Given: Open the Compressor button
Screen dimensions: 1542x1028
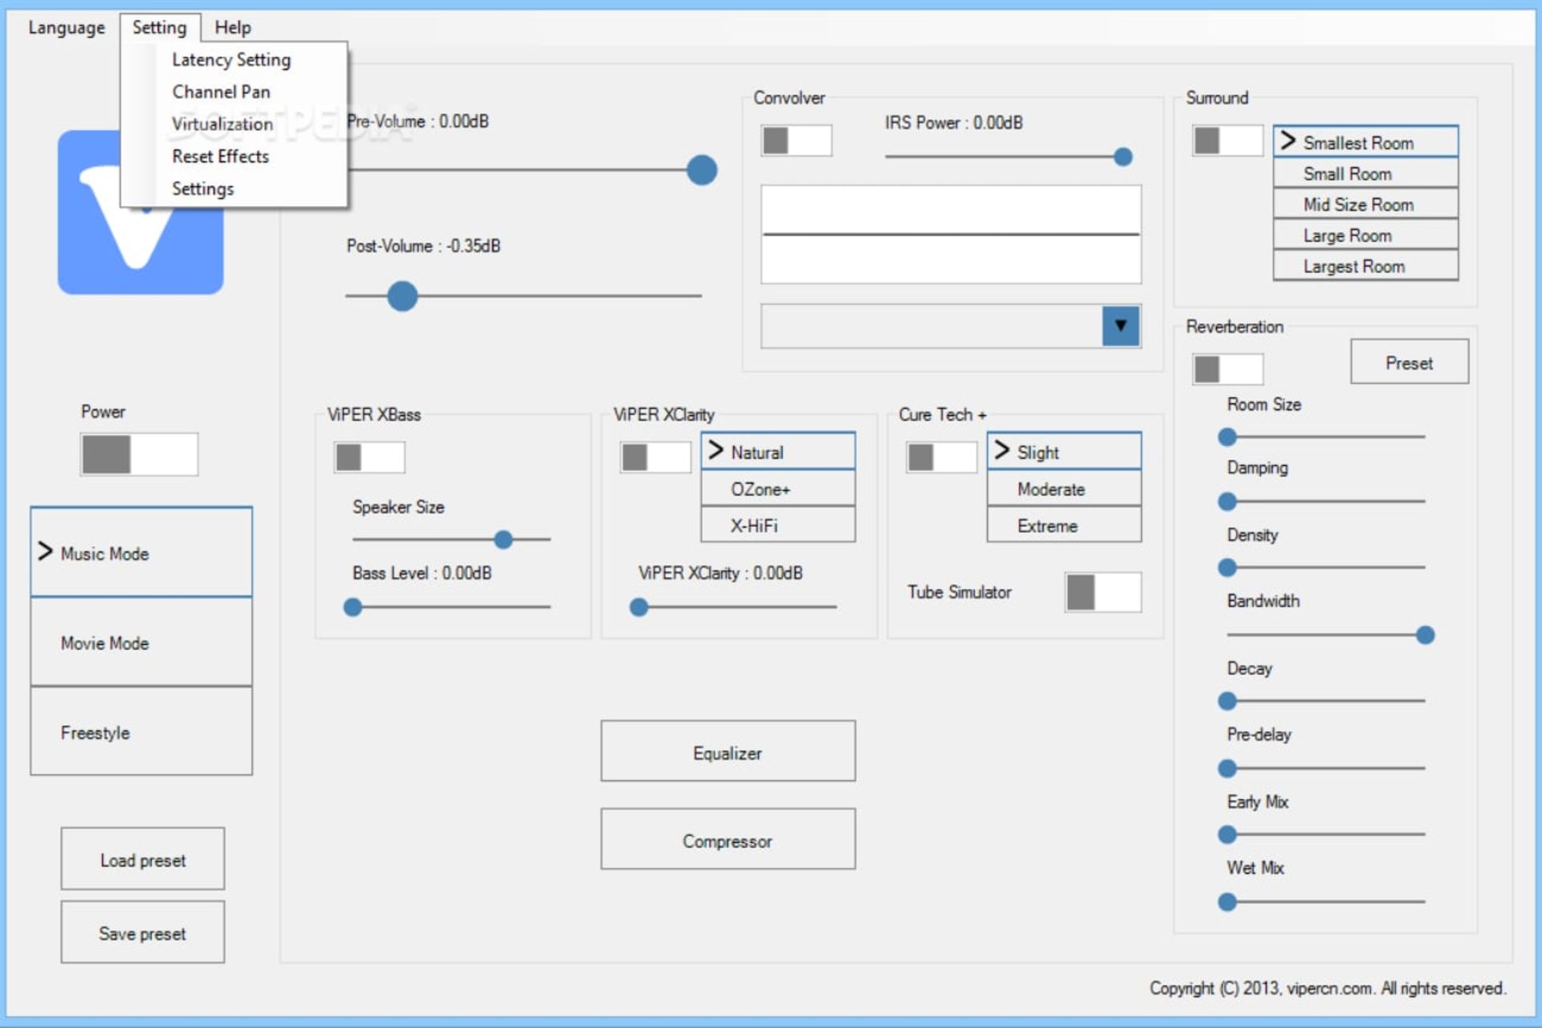Looking at the screenshot, I should (x=728, y=840).
